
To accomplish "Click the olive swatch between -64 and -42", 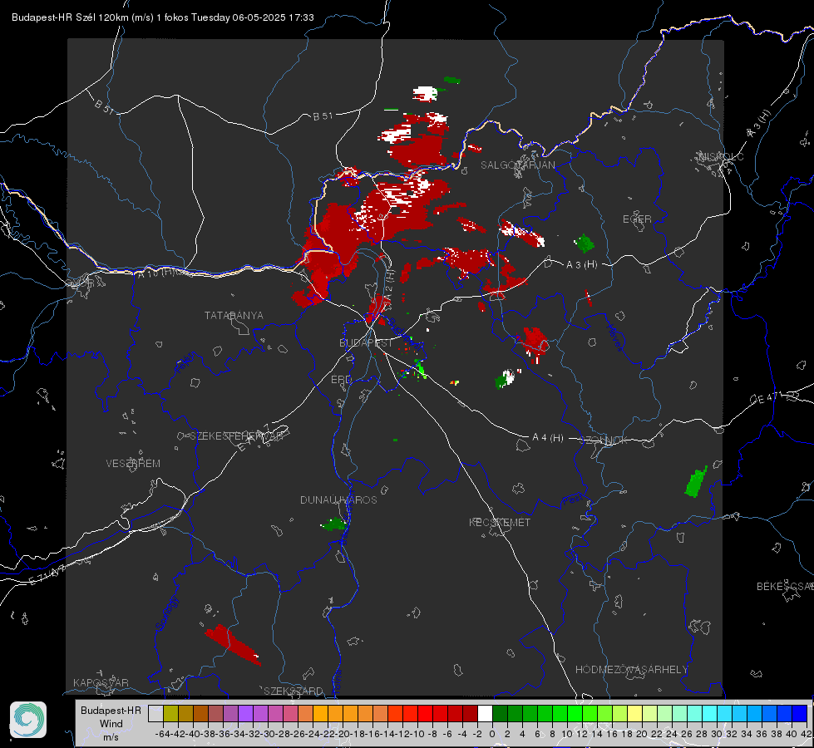I will point(170,713).
